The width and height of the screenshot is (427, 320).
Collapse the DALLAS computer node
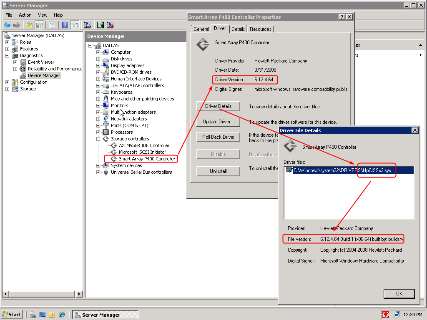click(x=90, y=45)
